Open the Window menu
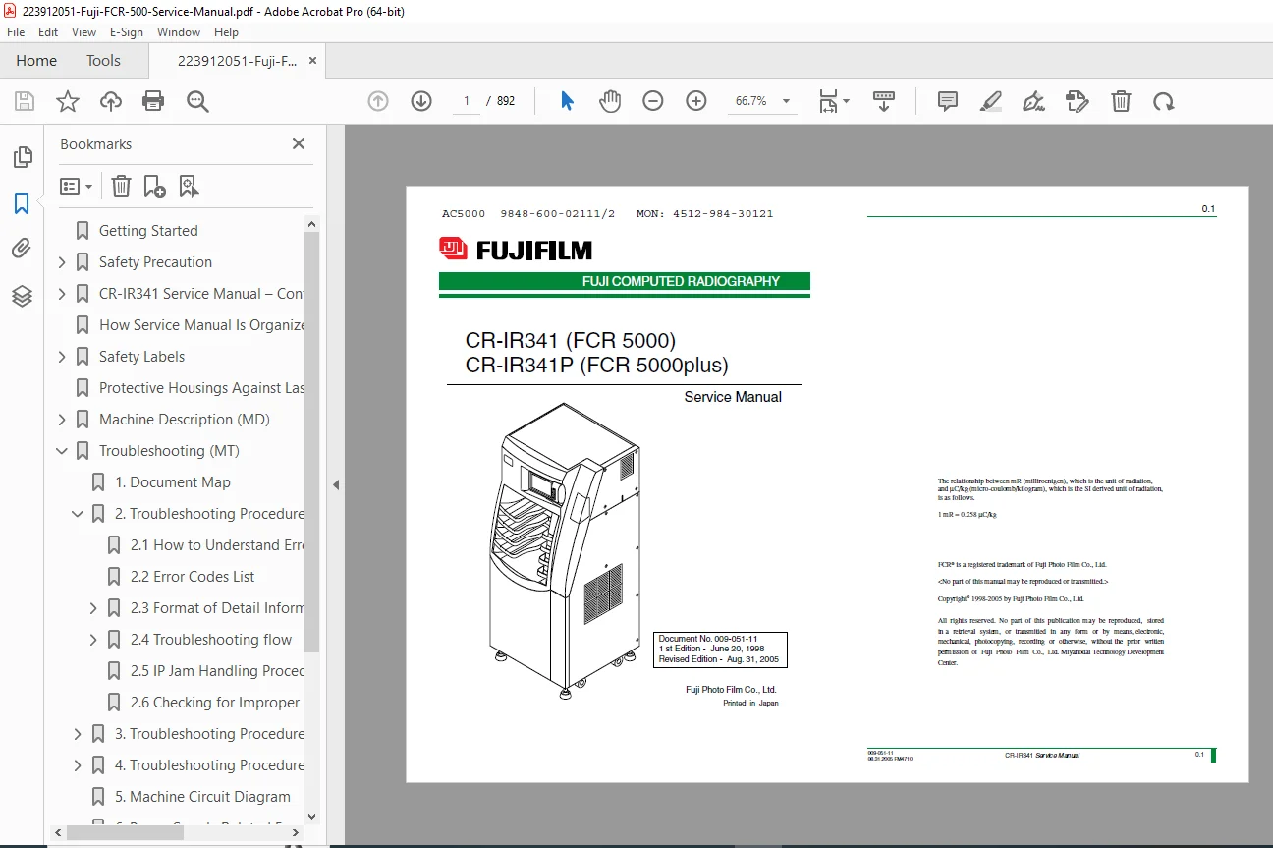Screen dimensions: 1273x848 tap(179, 32)
